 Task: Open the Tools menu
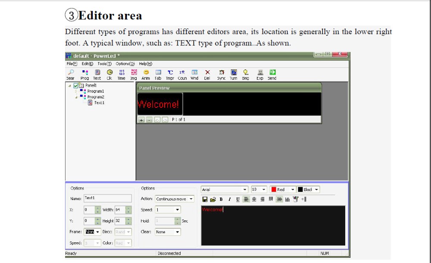104,64
